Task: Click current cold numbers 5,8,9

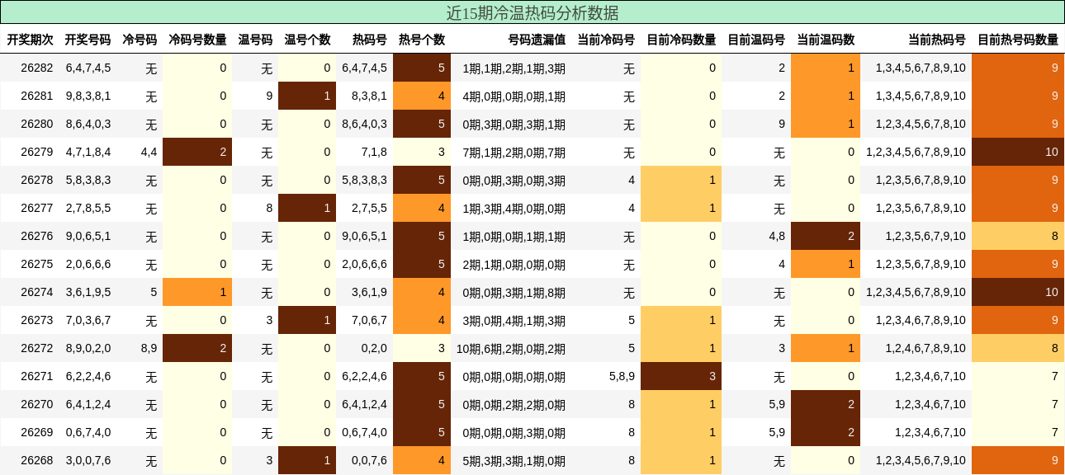Action: [x=622, y=376]
